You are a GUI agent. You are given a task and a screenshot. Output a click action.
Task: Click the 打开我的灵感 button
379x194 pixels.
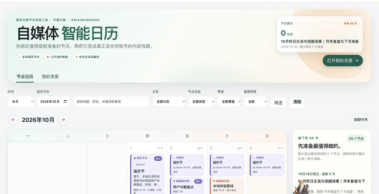pyautogui.click(x=343, y=61)
